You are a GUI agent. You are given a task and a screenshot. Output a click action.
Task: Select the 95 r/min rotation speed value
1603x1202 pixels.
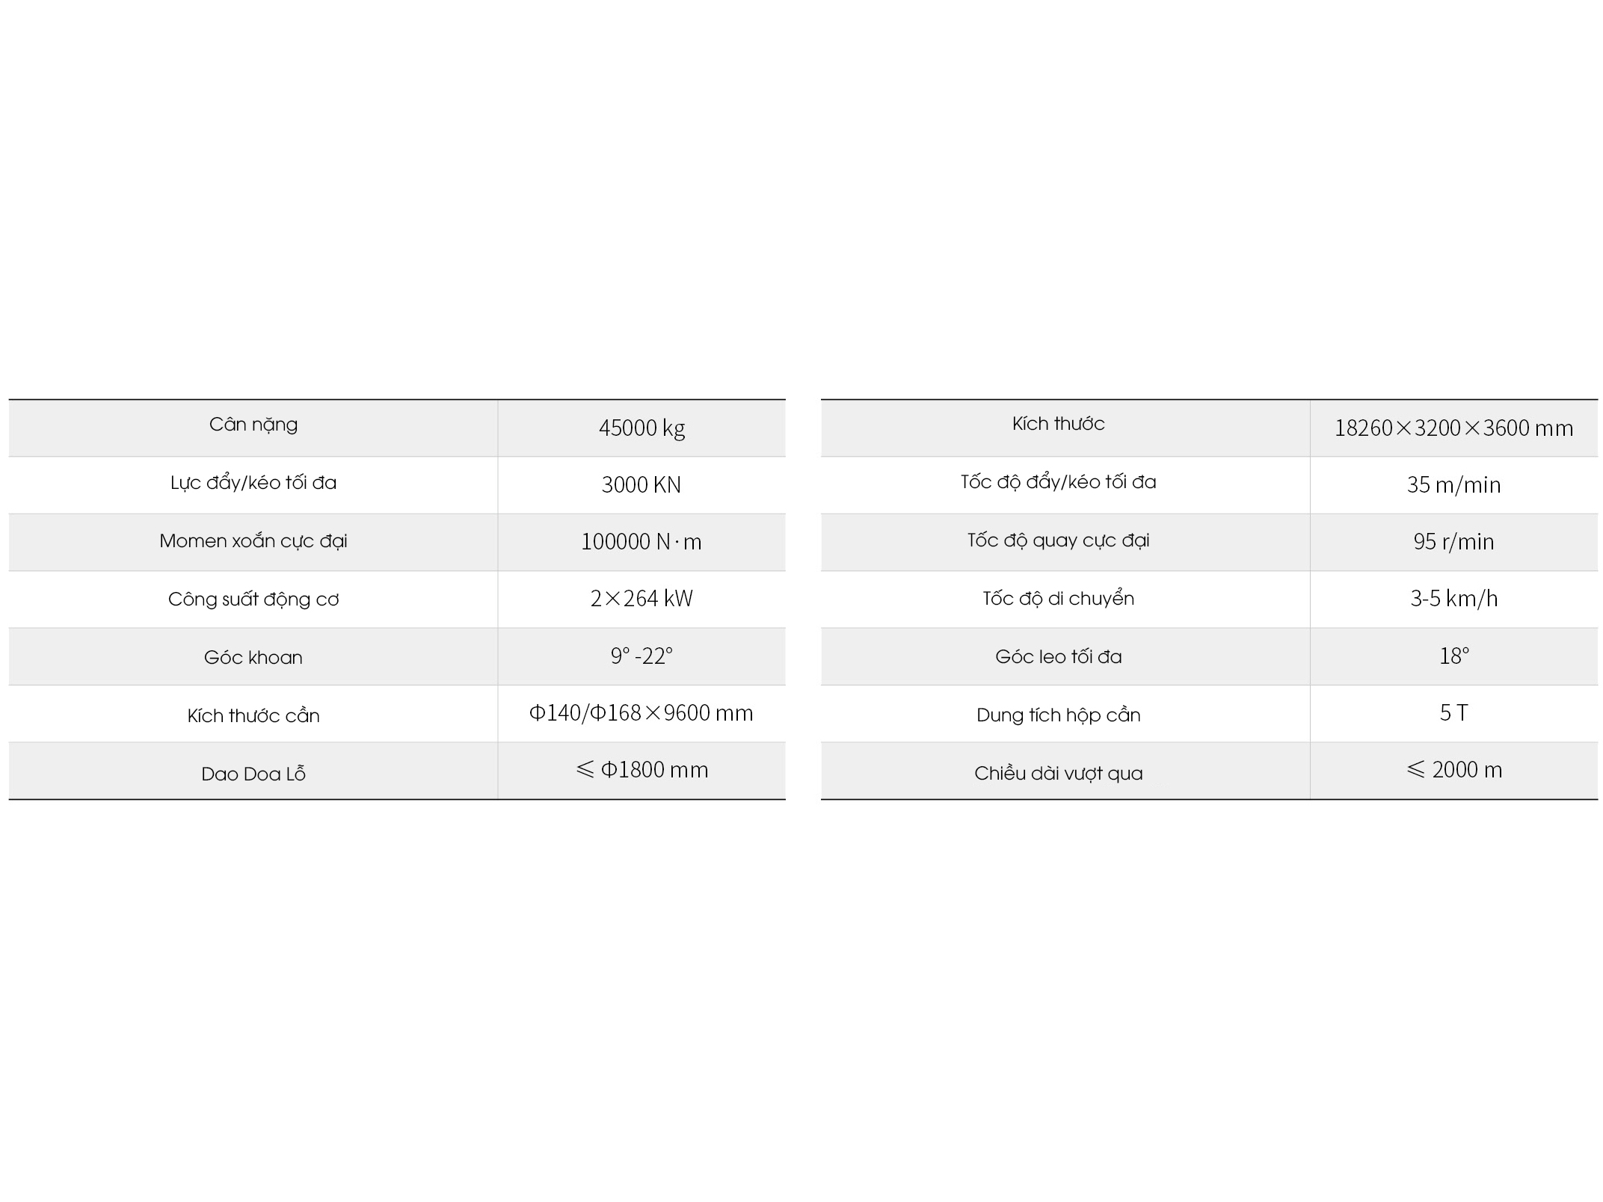[x=1453, y=542]
